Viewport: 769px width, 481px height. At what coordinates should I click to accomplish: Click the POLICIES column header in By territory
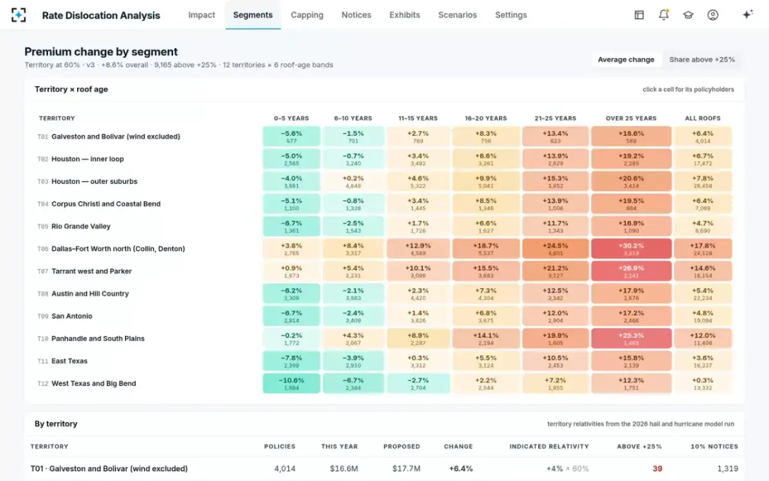(x=279, y=446)
